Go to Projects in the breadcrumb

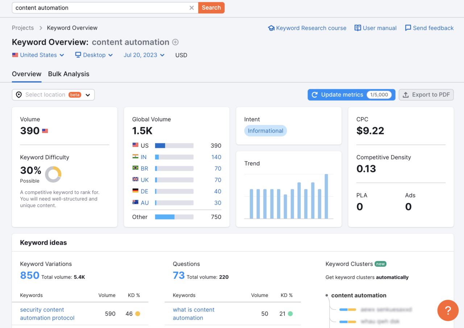[23, 28]
